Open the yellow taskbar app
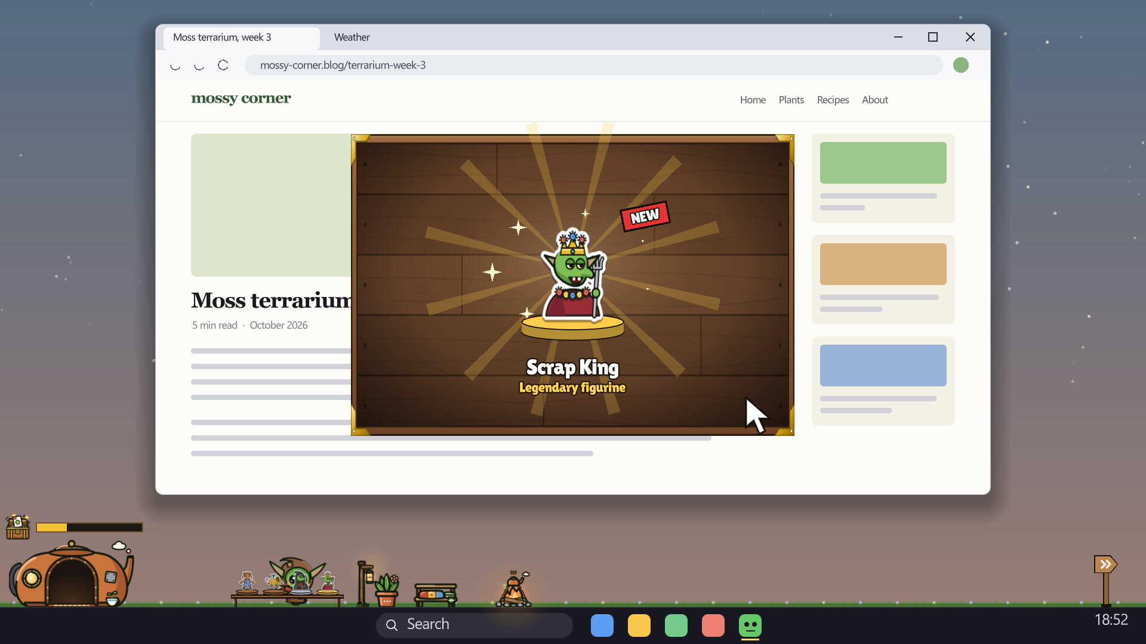Image resolution: width=1146 pixels, height=644 pixels. click(639, 626)
